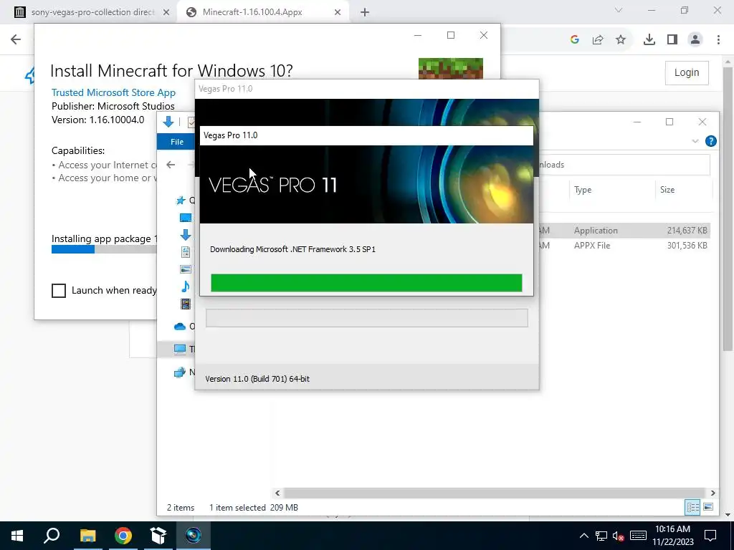Click the Minecraft grass block thumbnail
Image resolution: width=734 pixels, height=550 pixels.
click(451, 68)
